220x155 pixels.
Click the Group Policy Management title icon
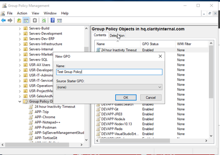coord(4,6)
